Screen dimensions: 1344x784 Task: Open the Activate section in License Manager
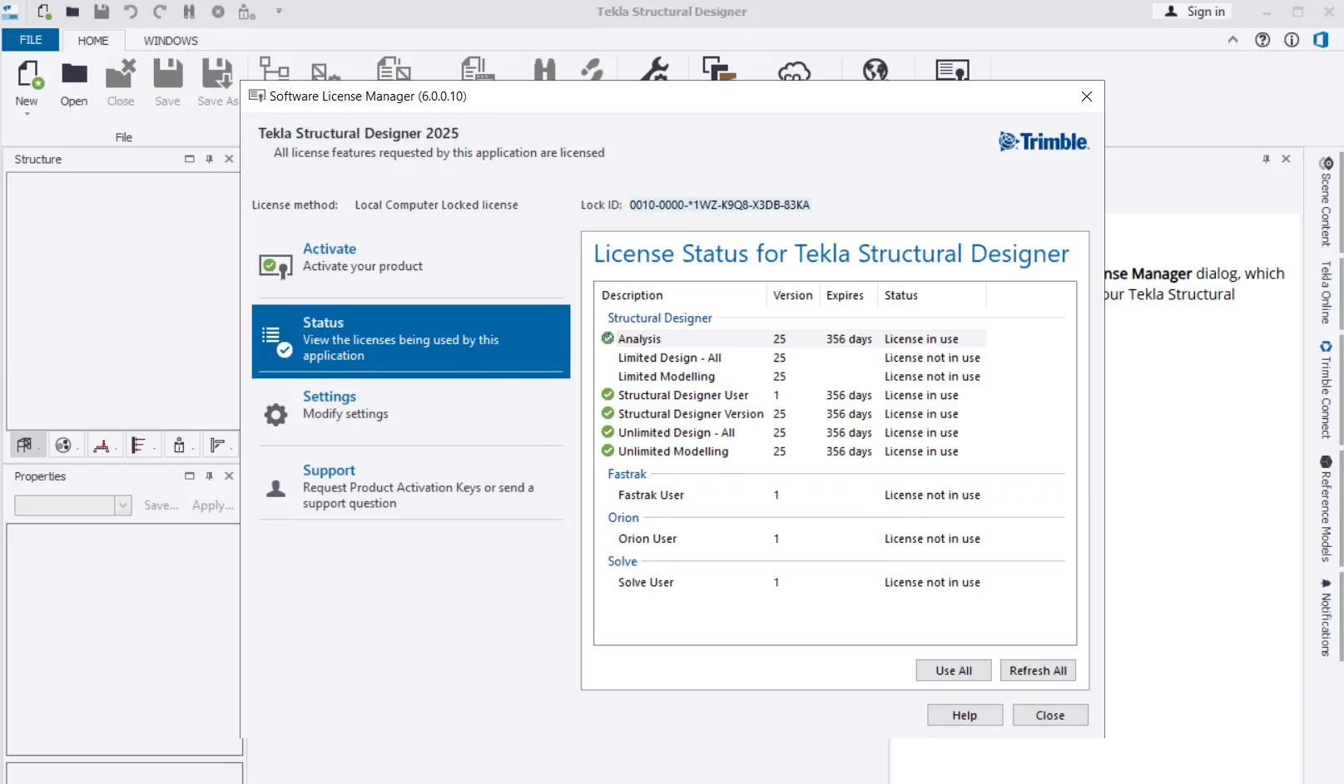(411, 260)
